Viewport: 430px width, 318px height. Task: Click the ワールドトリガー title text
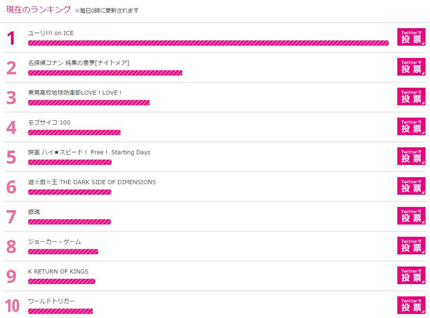pos(51,301)
